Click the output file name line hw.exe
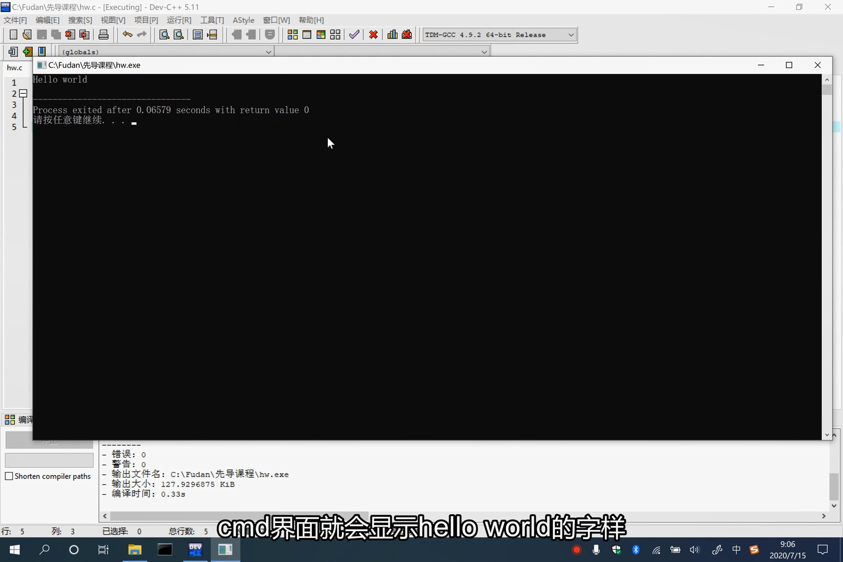This screenshot has width=843, height=562. coord(195,474)
